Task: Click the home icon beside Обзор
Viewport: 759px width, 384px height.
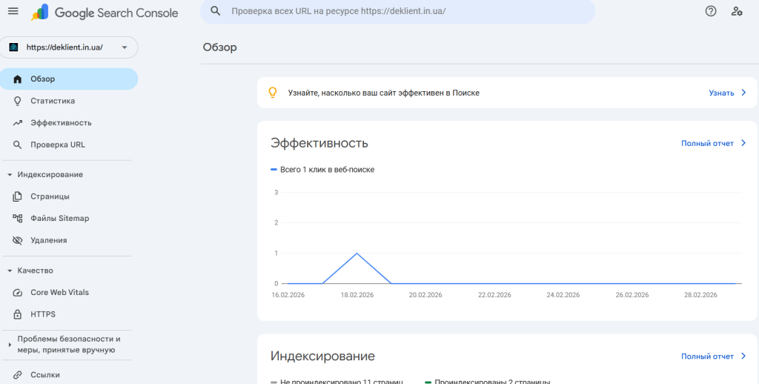Action: coord(18,79)
